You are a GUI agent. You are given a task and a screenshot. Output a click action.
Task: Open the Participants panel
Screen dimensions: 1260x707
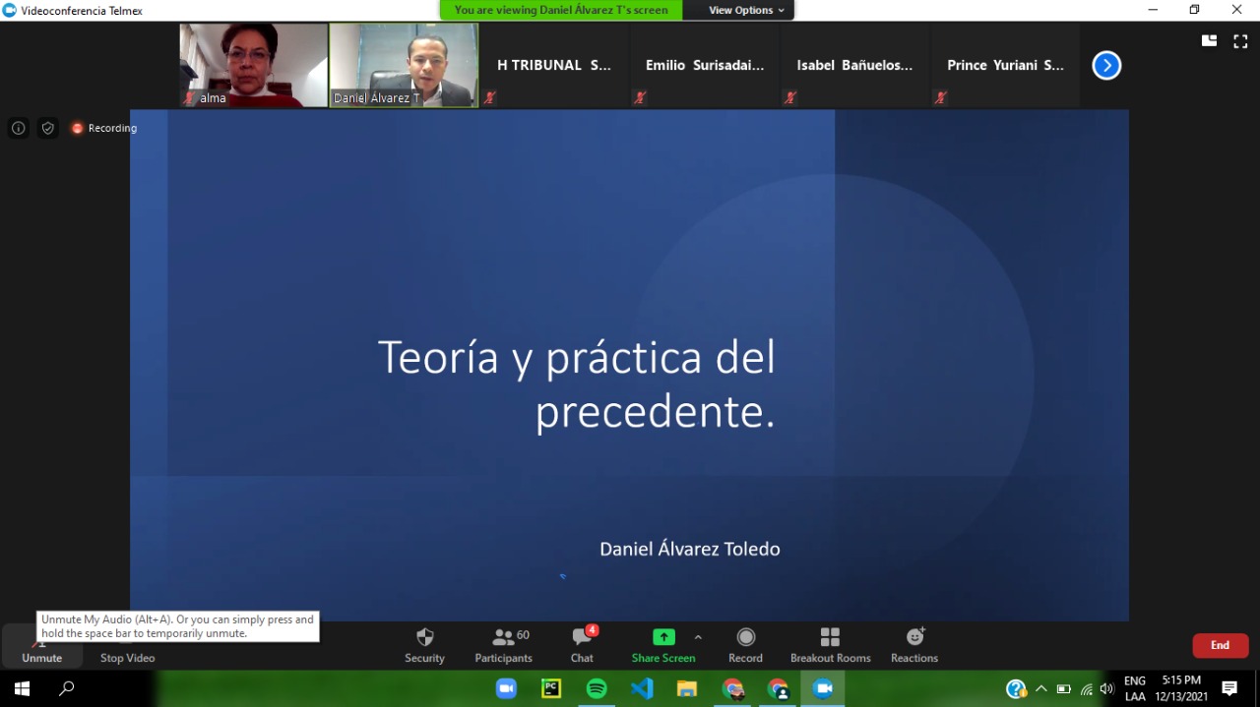tap(503, 646)
